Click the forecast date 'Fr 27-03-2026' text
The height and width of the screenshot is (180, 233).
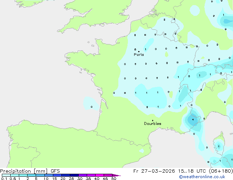[x=154, y=171]
